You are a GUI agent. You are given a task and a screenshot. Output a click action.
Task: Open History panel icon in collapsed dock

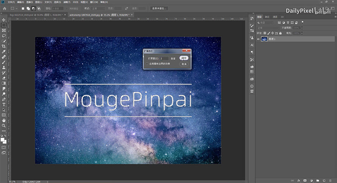252,19
